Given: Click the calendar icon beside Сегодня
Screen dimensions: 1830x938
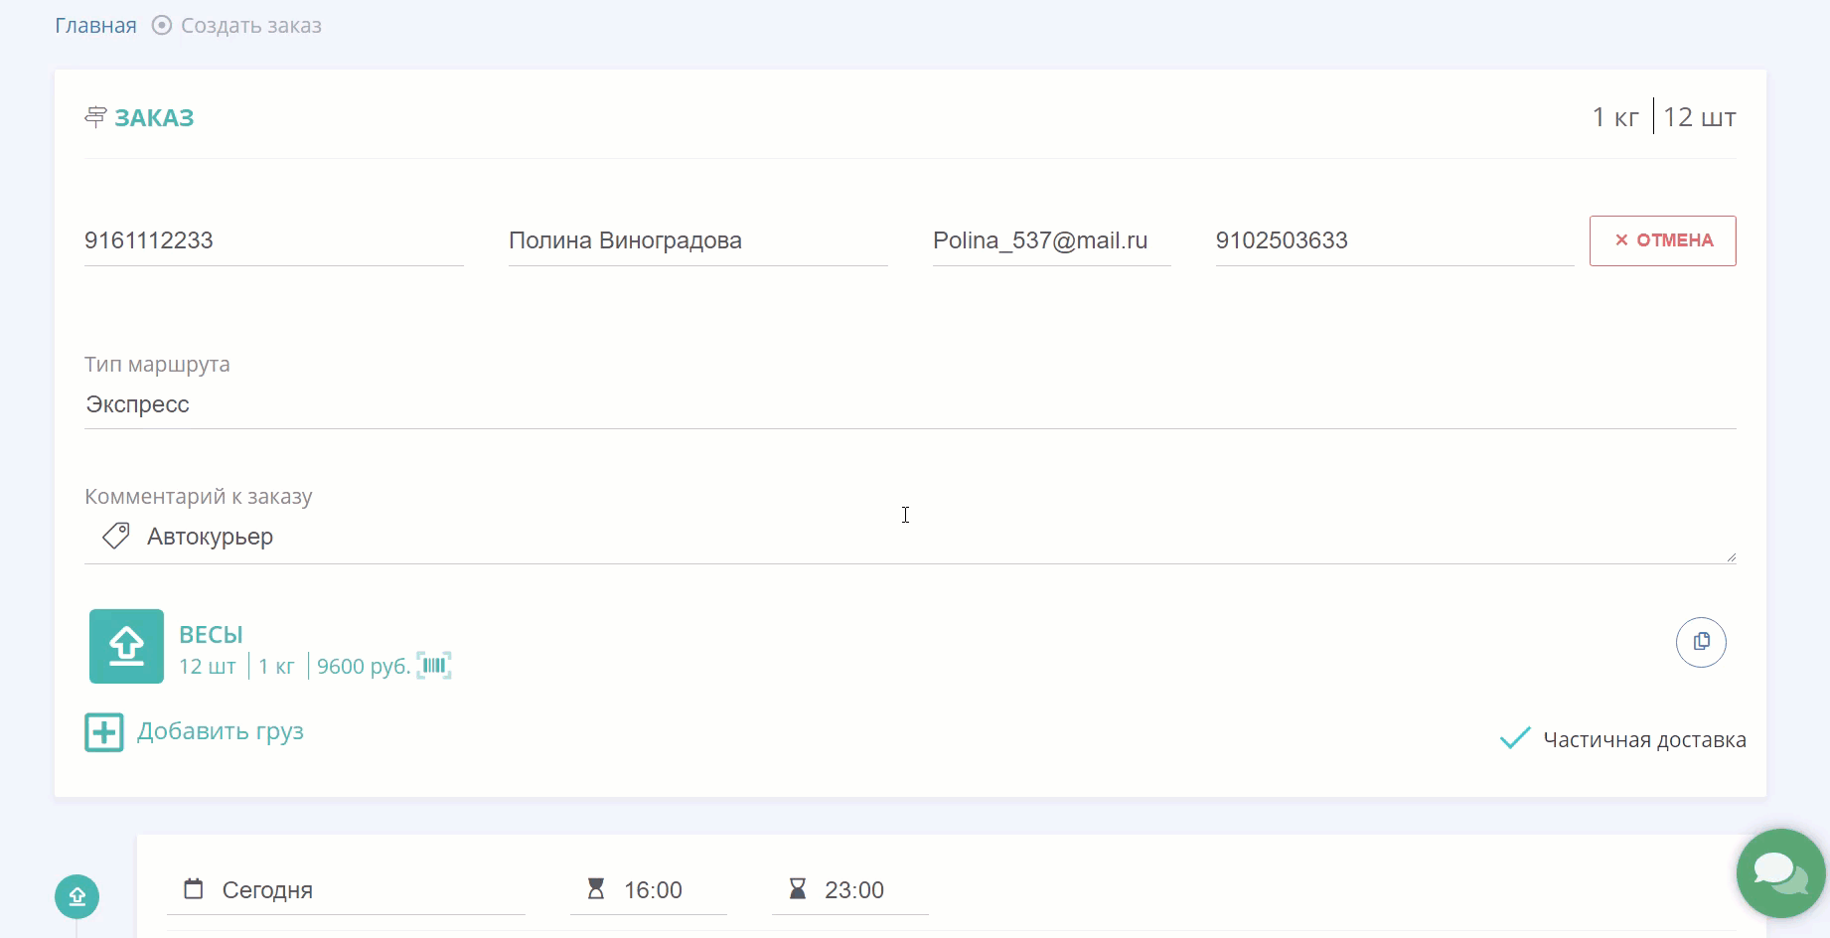Looking at the screenshot, I should pyautogui.click(x=194, y=888).
